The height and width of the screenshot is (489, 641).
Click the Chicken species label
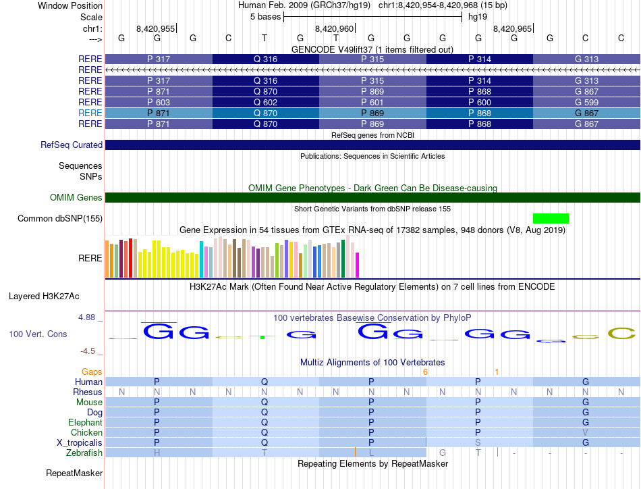click(x=86, y=432)
